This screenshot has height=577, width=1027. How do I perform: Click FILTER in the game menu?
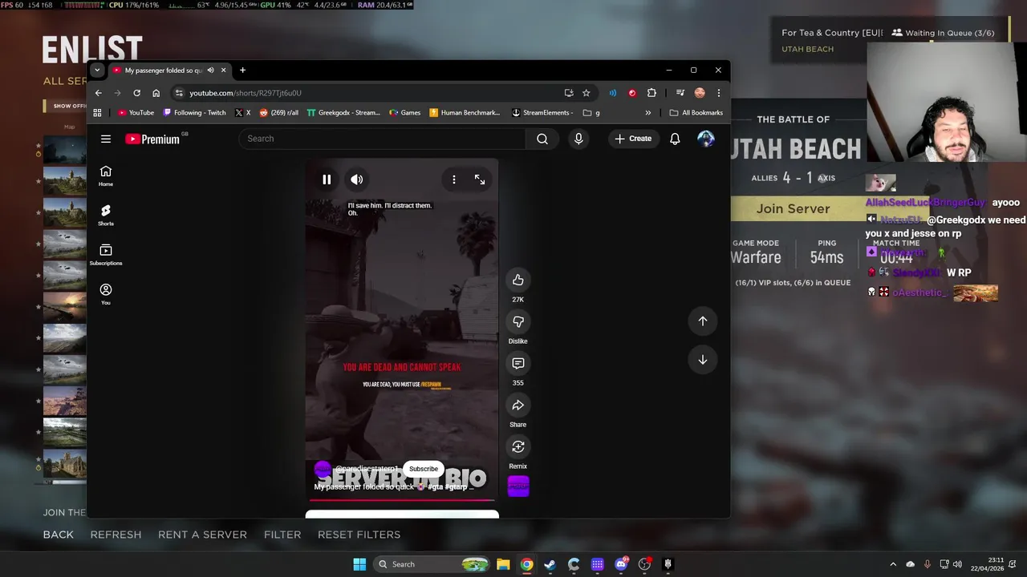point(282,535)
